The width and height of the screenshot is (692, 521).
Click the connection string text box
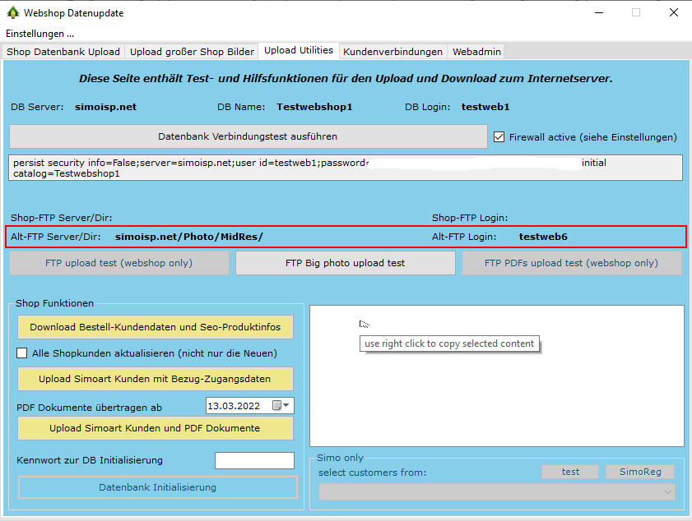pyautogui.click(x=346, y=168)
